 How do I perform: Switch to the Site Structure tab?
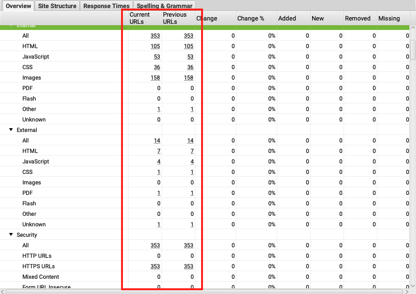point(57,6)
